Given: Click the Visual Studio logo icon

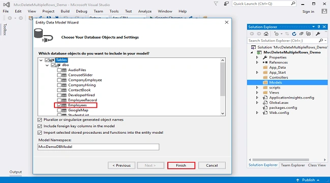Looking at the screenshot, I should [x=6, y=5].
